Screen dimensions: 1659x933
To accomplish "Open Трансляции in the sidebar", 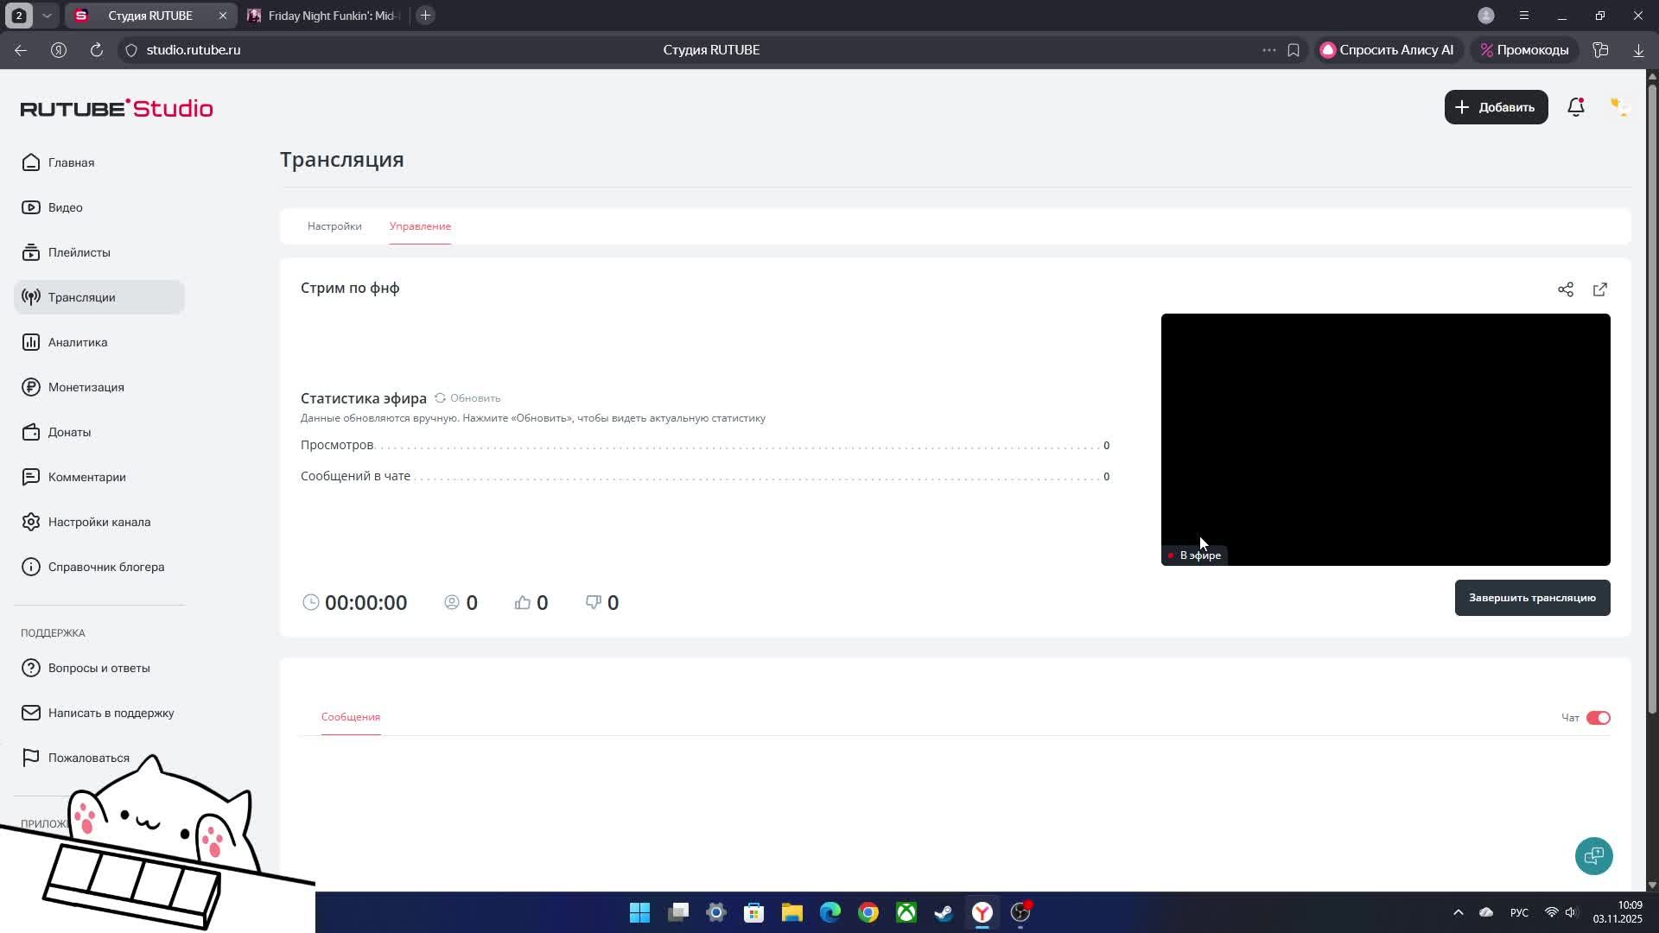I will [x=82, y=297].
